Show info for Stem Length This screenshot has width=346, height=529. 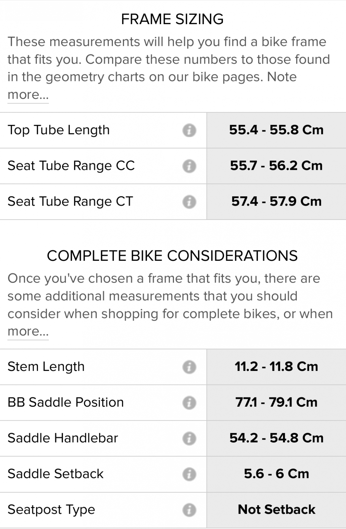point(189,367)
